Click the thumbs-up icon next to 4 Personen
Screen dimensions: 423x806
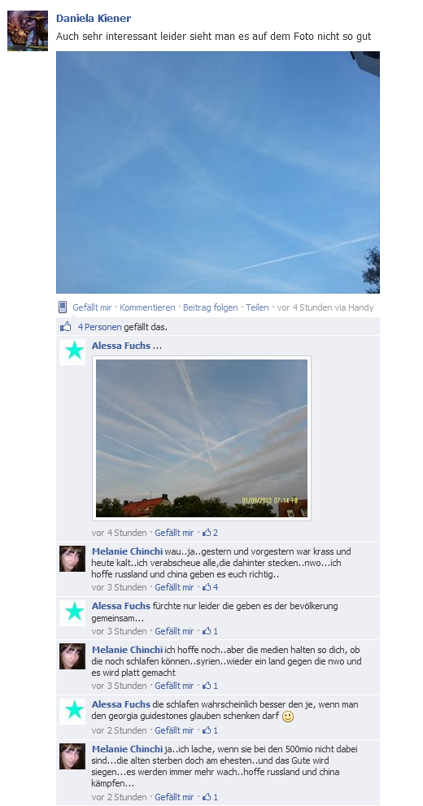pyautogui.click(x=66, y=326)
